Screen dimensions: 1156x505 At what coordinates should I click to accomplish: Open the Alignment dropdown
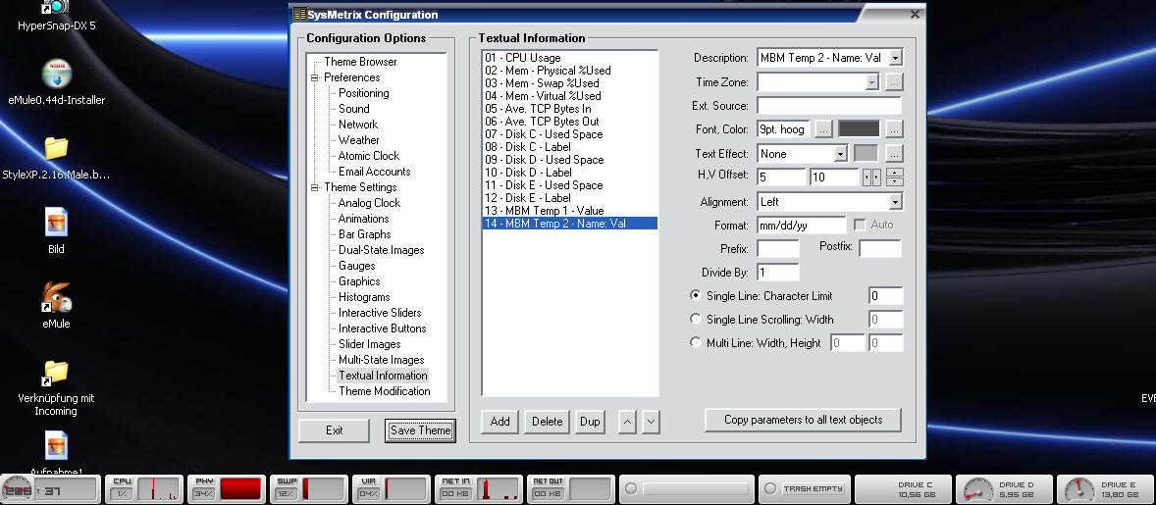pos(895,202)
